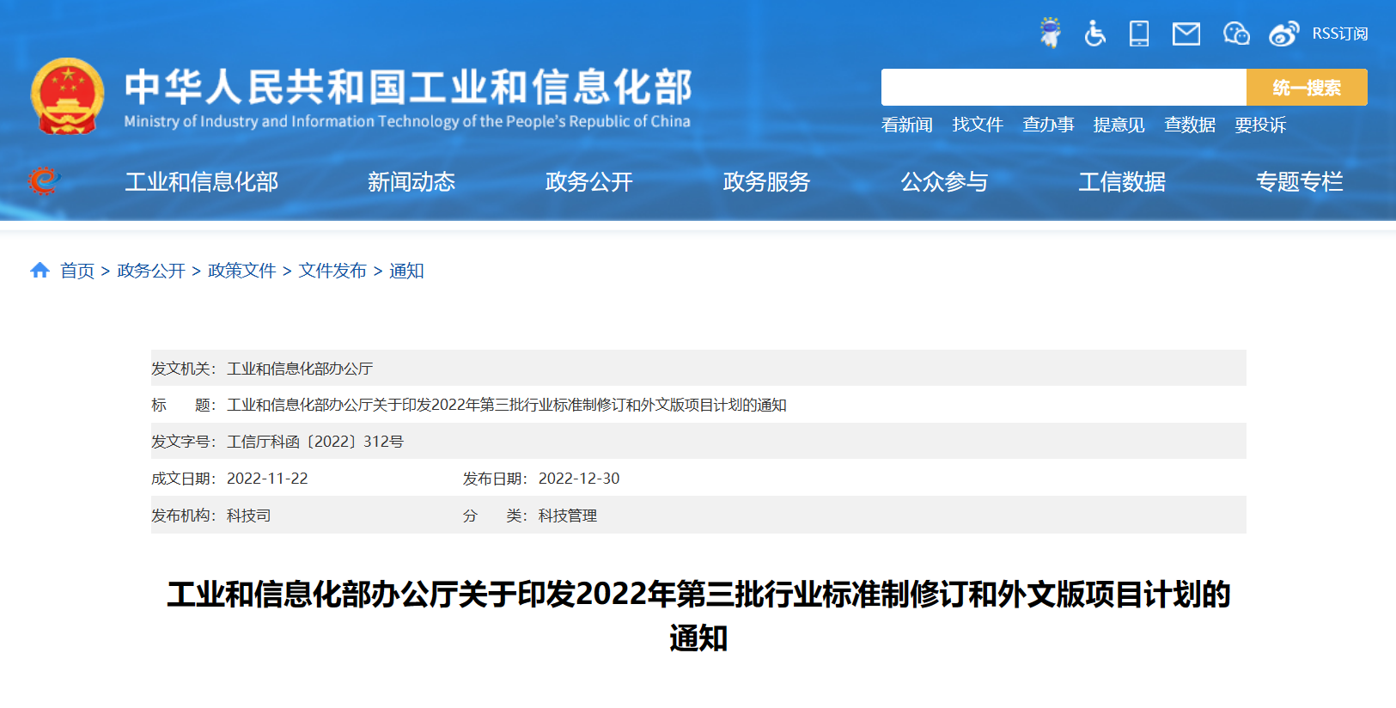Image resolution: width=1396 pixels, height=708 pixels.
Task: Click the 找文件 quick link
Action: pyautogui.click(x=977, y=125)
